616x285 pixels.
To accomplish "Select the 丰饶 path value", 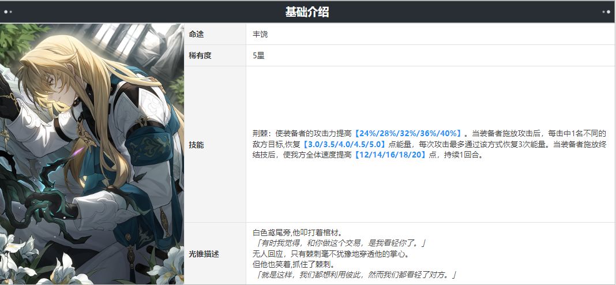I will pos(260,35).
